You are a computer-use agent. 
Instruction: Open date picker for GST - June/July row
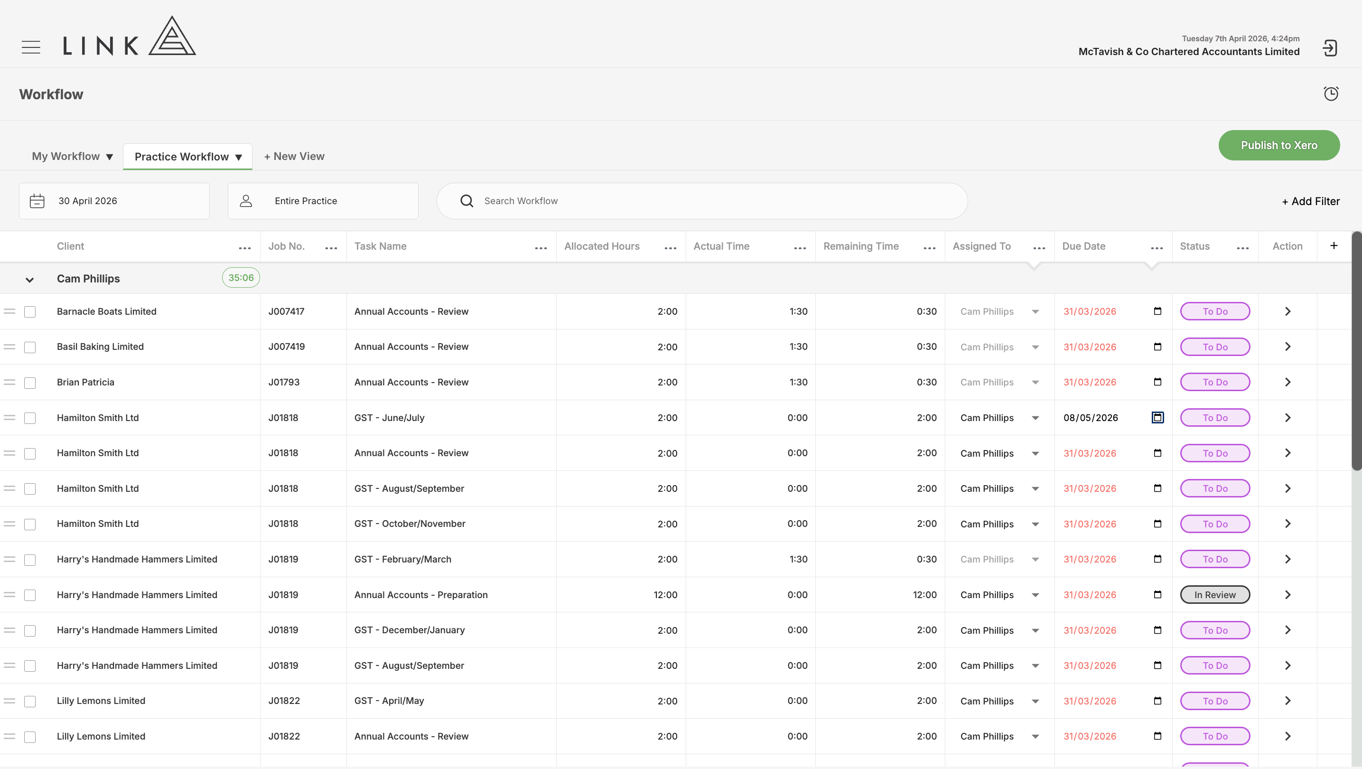(1157, 417)
